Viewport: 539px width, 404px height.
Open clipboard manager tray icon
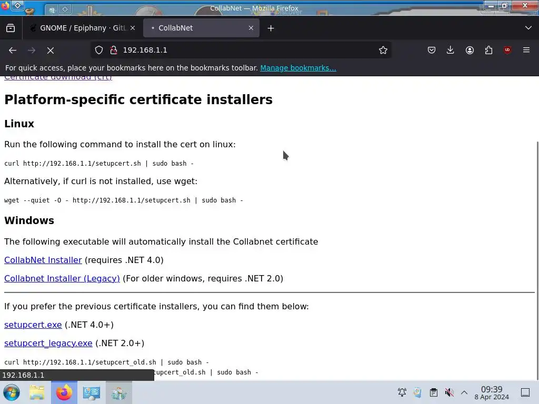[434, 392]
